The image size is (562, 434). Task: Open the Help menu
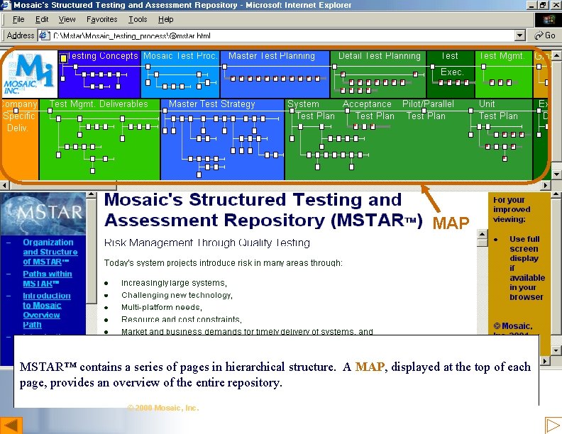[x=165, y=19]
